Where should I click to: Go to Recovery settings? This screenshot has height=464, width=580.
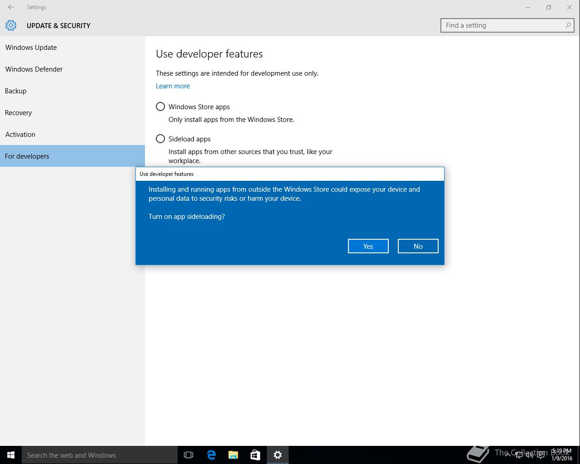tap(72, 113)
